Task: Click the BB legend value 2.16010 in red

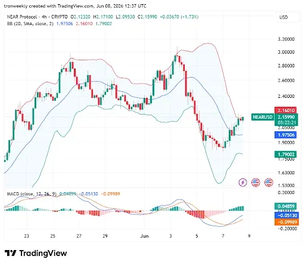Action: [x=84, y=24]
